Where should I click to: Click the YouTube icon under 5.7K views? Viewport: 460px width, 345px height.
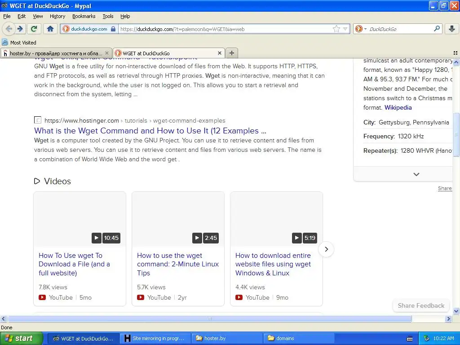pos(141,297)
